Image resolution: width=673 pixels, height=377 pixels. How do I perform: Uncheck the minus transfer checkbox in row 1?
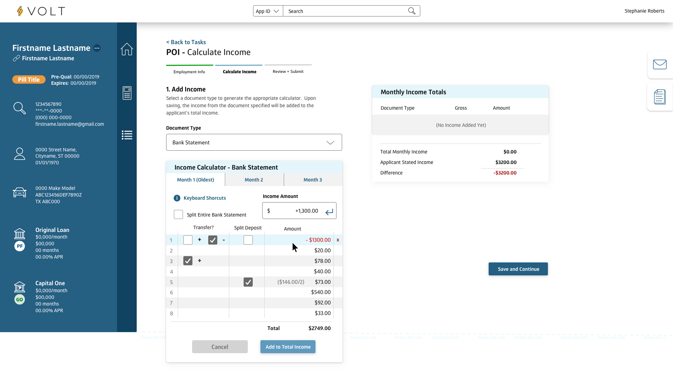(x=213, y=240)
